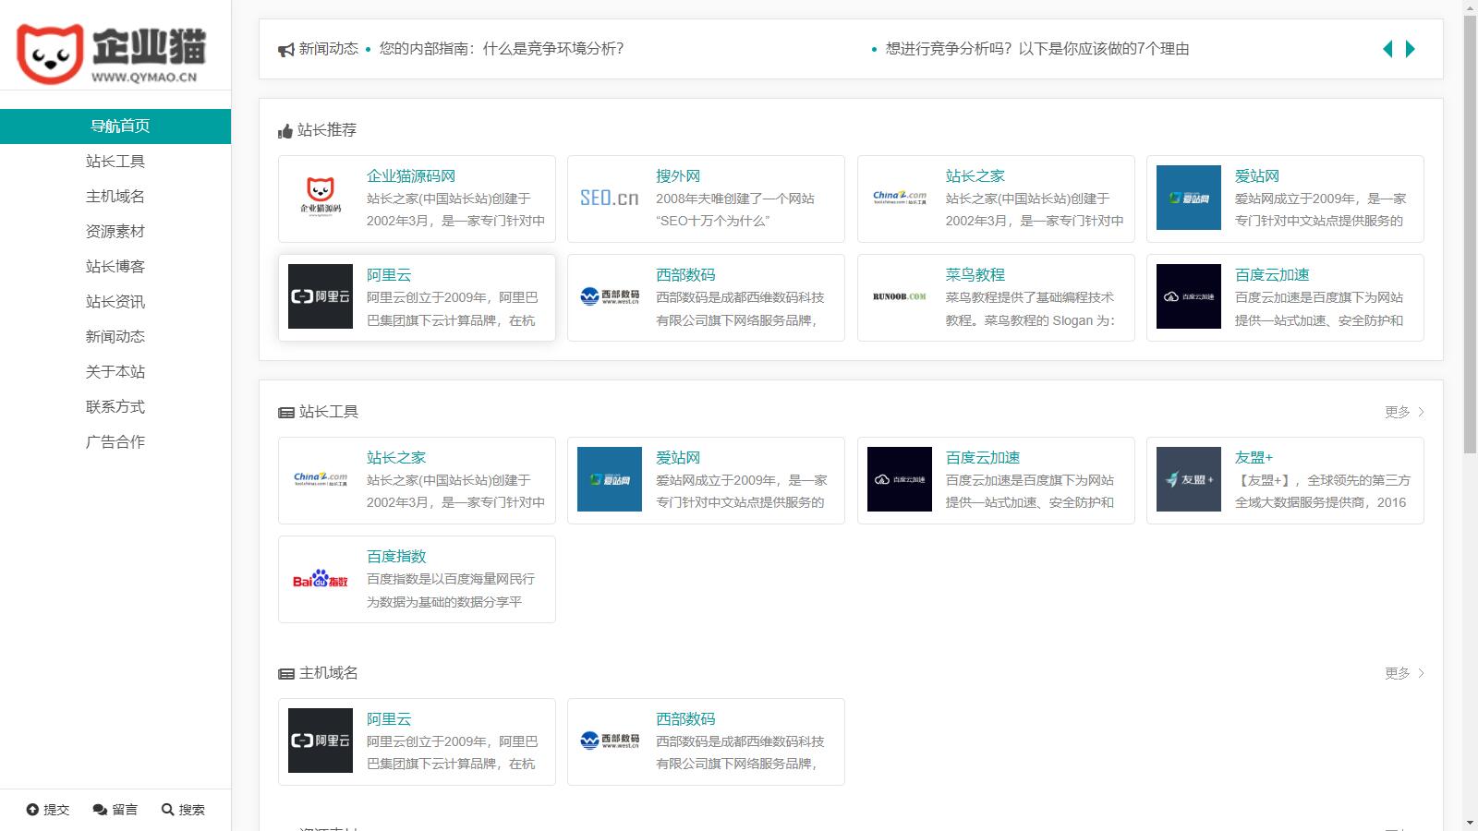Expand 更多 for 主机域名 section
Screen dimensions: 1478x831
click(1403, 673)
